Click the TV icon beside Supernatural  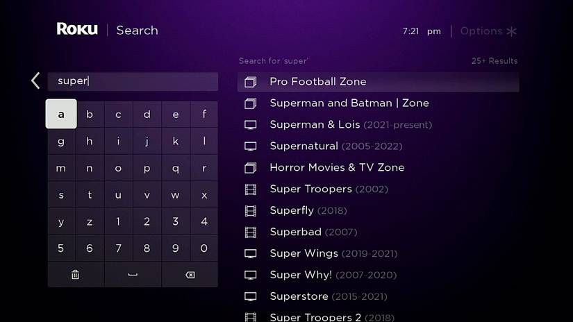click(251, 146)
